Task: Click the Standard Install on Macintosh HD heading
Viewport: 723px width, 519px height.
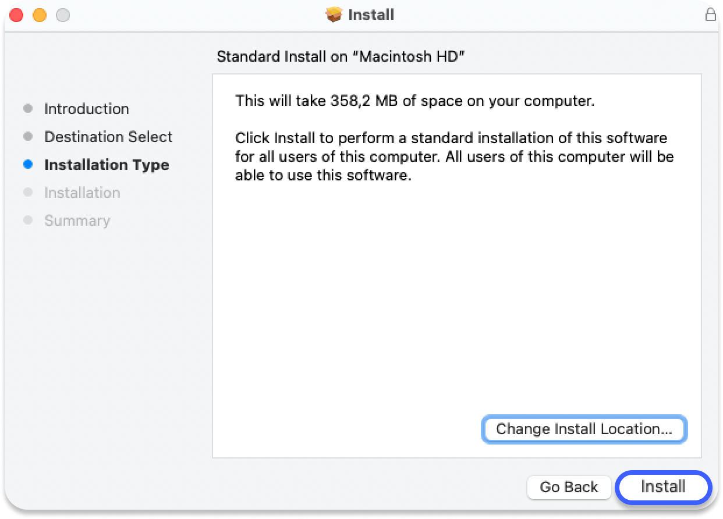Action: coord(341,56)
